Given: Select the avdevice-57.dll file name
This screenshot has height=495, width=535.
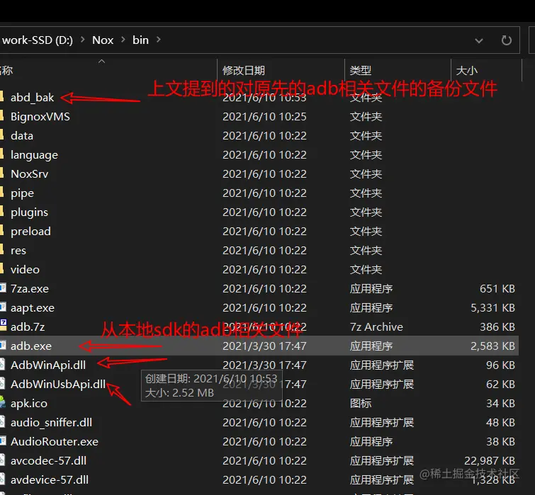Looking at the screenshot, I should (50, 479).
